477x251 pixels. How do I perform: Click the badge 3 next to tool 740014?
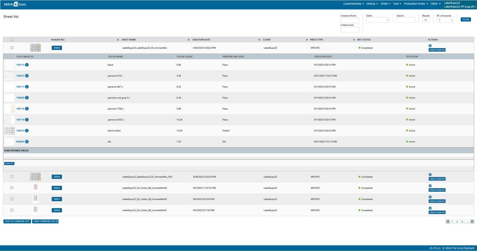point(27,130)
